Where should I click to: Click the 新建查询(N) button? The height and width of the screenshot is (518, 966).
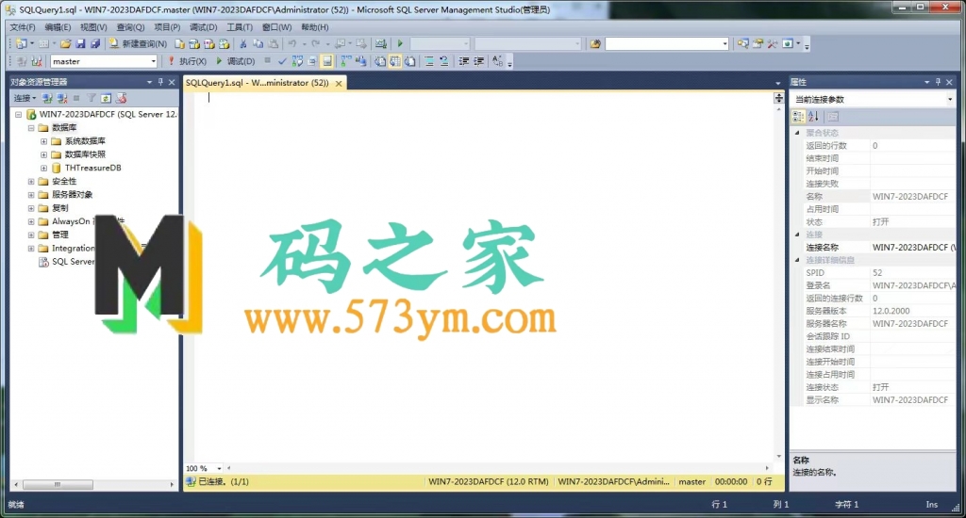(138, 43)
